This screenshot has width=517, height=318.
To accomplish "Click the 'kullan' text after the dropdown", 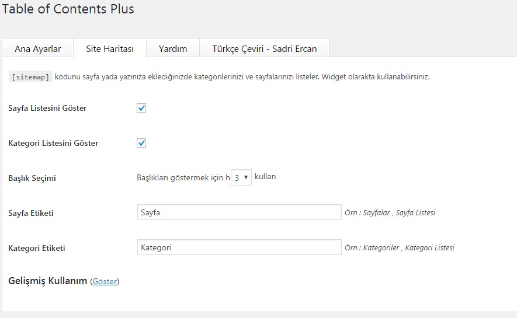I will click(x=265, y=176).
